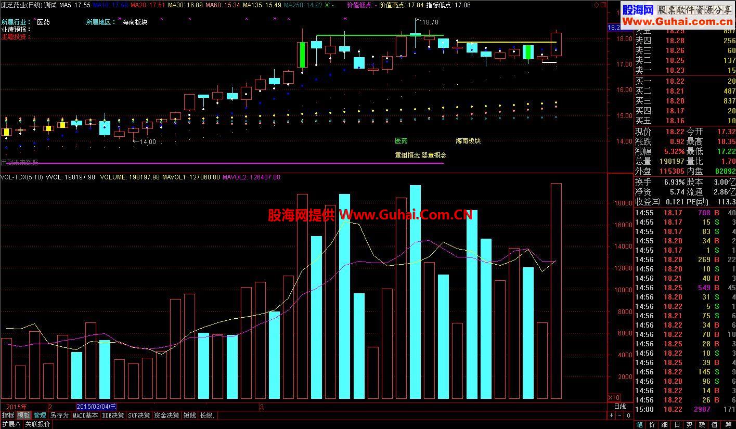This screenshot has height=429, width=736.
Task: Click the 另存为 button
Action: click(x=59, y=415)
